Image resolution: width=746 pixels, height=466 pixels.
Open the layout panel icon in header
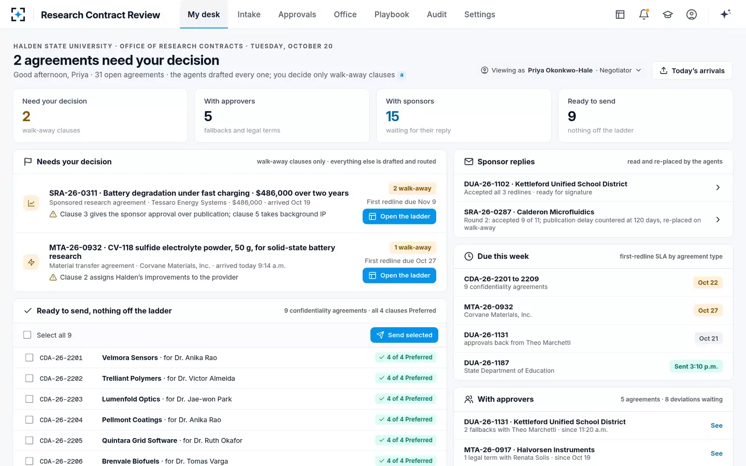(620, 14)
